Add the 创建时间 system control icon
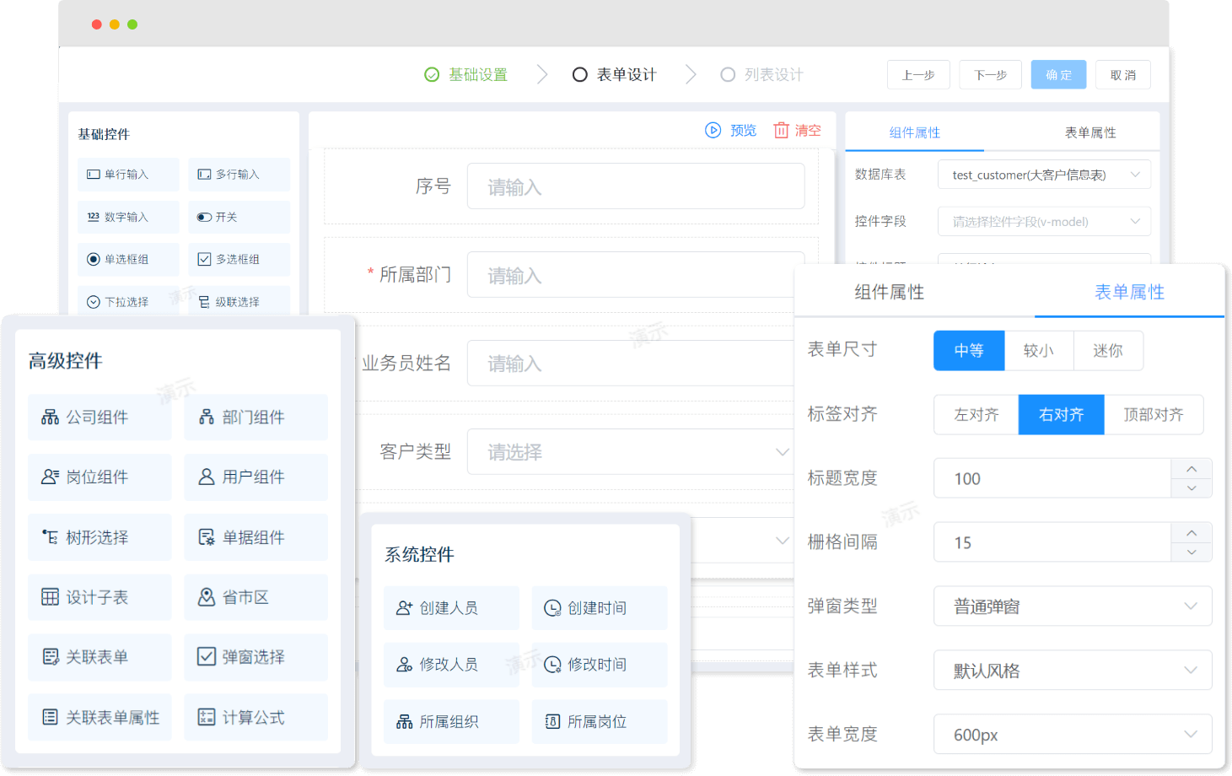Screen dimensions: 1232x776 [552, 608]
